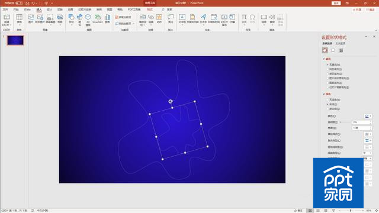The height and width of the screenshot is (213, 379).
Task: Select Size & Properties icon in format pane
Action: point(341,50)
